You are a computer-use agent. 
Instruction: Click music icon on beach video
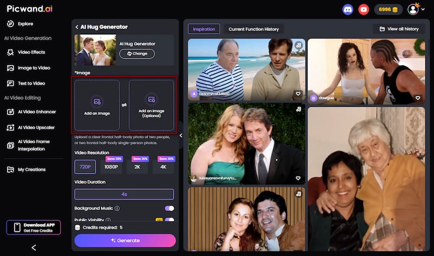click(x=298, y=45)
